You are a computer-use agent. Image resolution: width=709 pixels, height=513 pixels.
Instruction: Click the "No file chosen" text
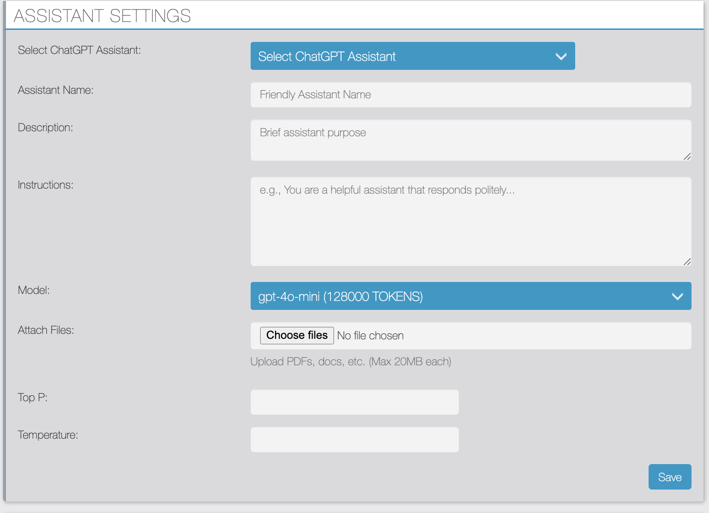pos(370,336)
